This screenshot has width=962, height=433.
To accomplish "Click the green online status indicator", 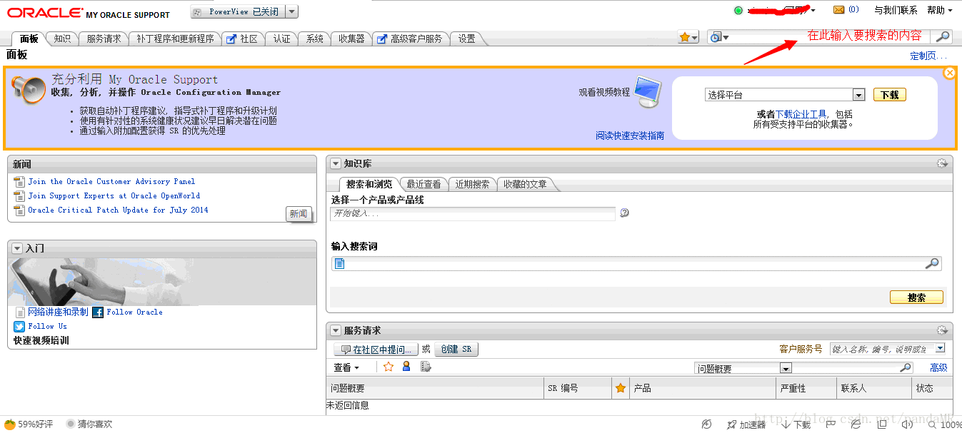I will click(x=738, y=10).
